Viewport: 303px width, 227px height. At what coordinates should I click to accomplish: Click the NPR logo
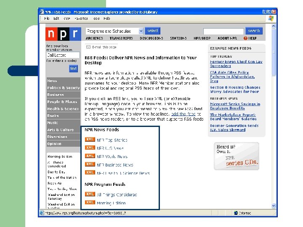point(63,34)
